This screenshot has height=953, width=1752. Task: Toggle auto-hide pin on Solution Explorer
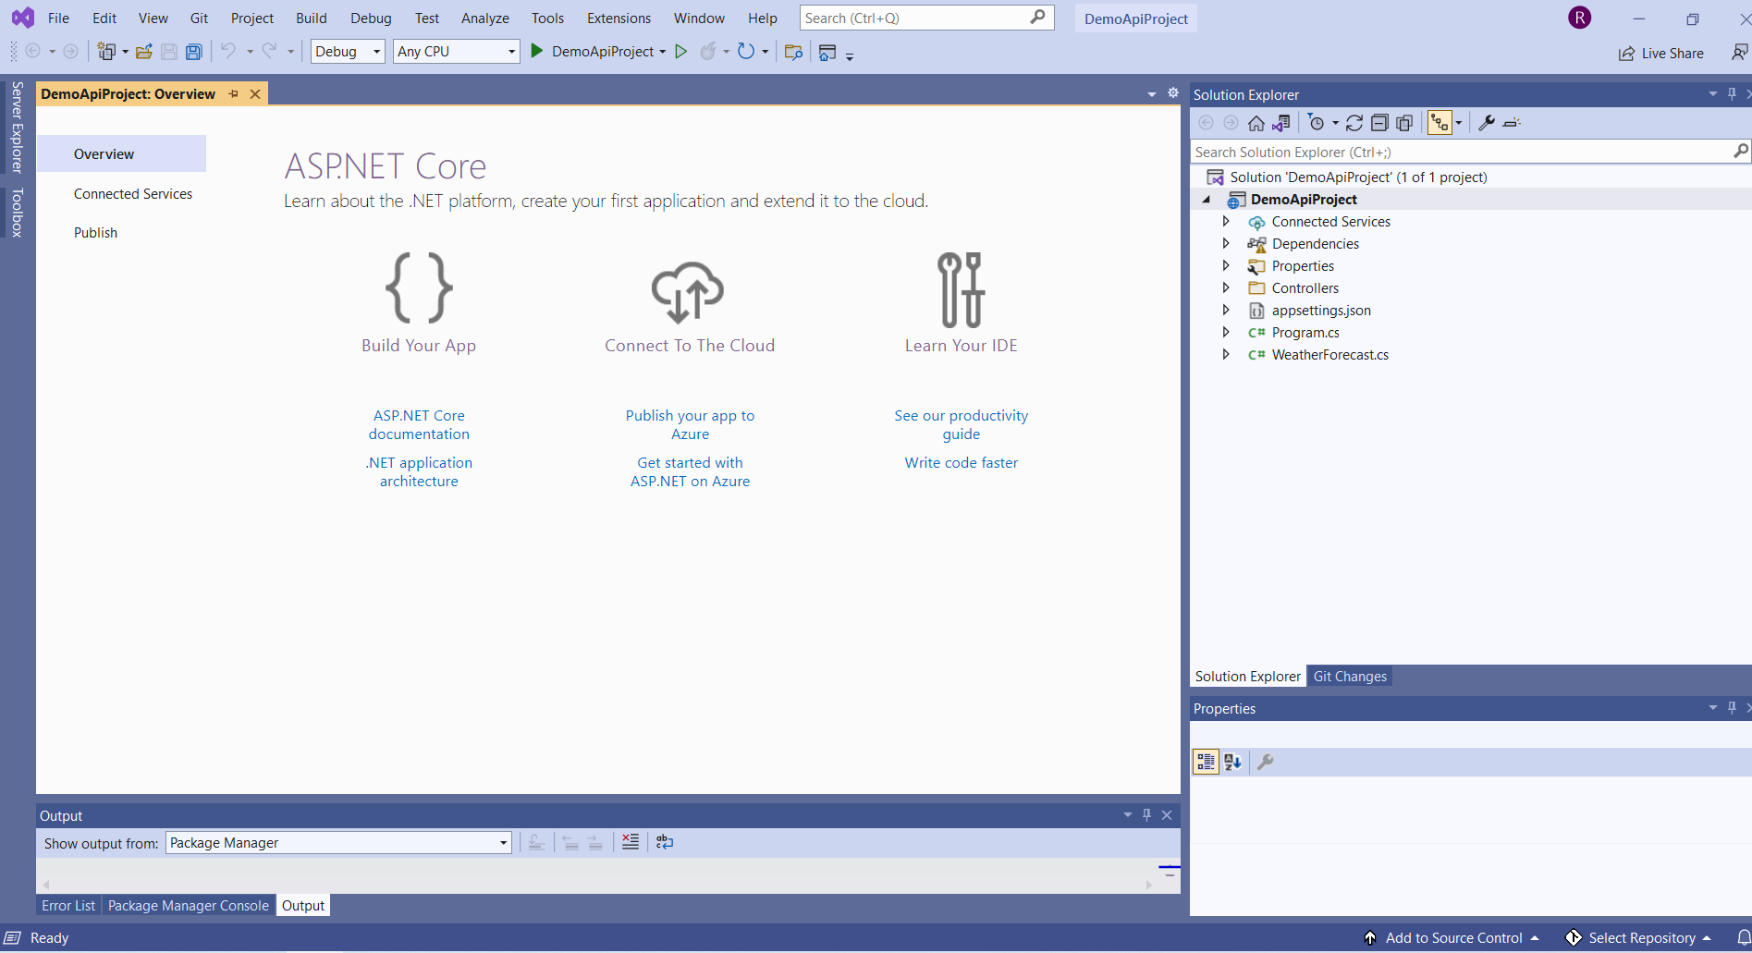(x=1732, y=94)
